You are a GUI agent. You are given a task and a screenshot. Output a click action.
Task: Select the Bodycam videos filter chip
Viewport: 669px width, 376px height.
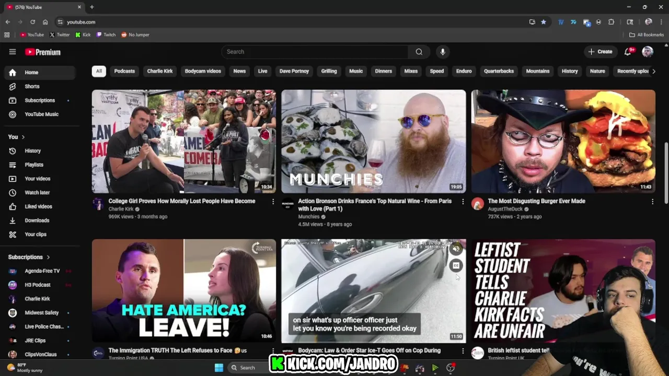coord(203,71)
